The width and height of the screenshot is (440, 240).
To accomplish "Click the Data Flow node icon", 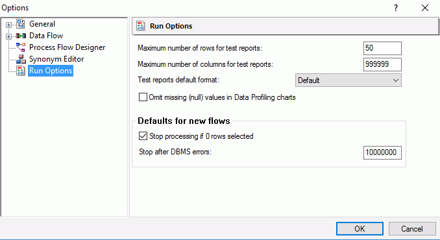I will click(21, 36).
